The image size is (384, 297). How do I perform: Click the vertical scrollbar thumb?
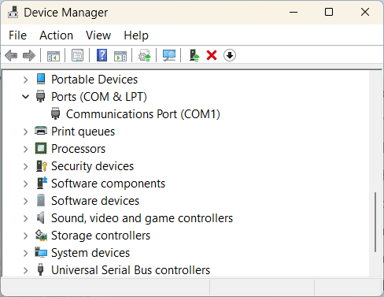click(375, 222)
